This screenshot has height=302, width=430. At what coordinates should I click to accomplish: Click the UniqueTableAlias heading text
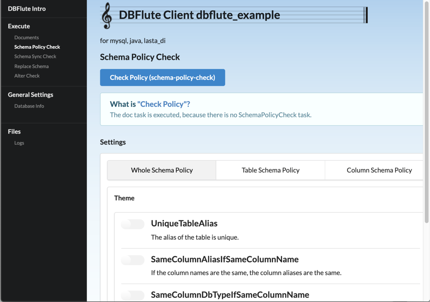point(184,223)
